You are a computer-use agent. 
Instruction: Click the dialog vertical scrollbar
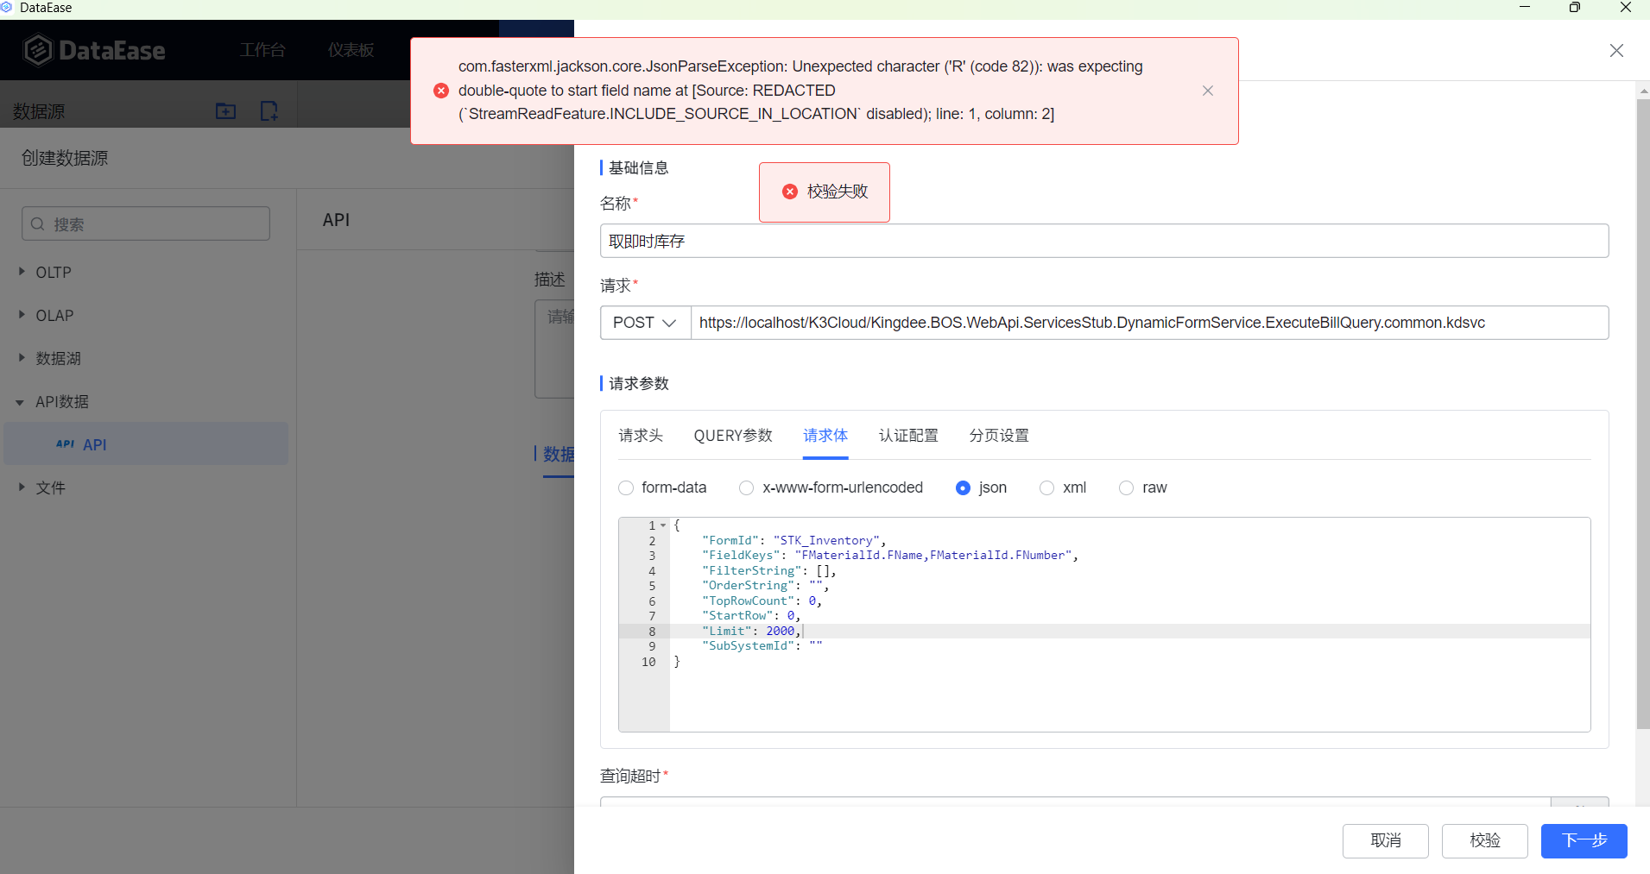click(1642, 414)
